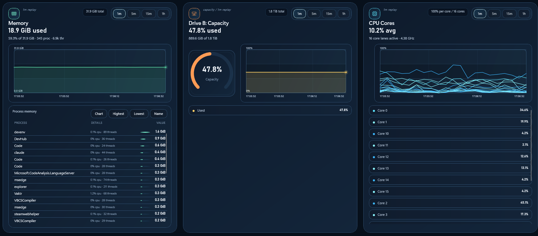Select 5m range in Memory panel
Screen dimensions: 538x236
[x=134, y=14]
